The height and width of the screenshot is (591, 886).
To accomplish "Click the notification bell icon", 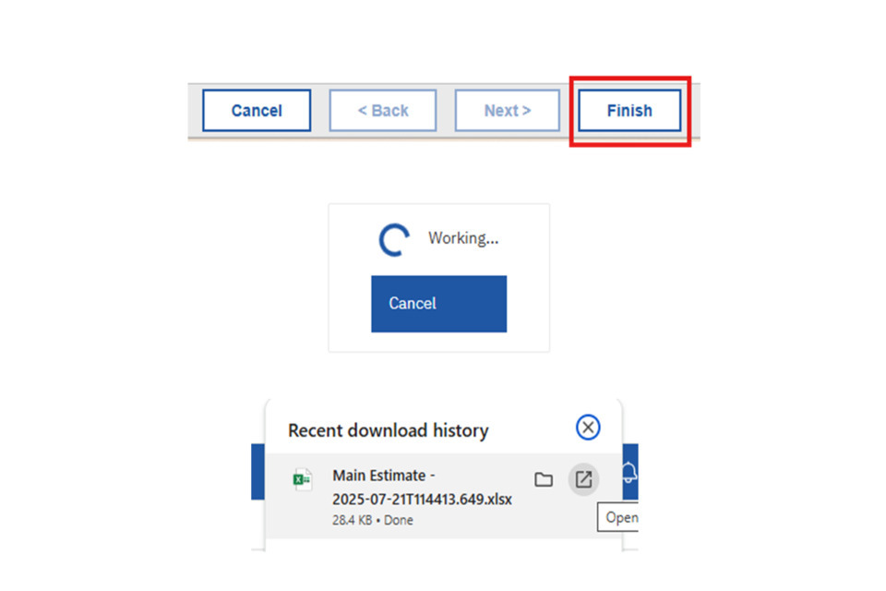I will click(x=629, y=474).
